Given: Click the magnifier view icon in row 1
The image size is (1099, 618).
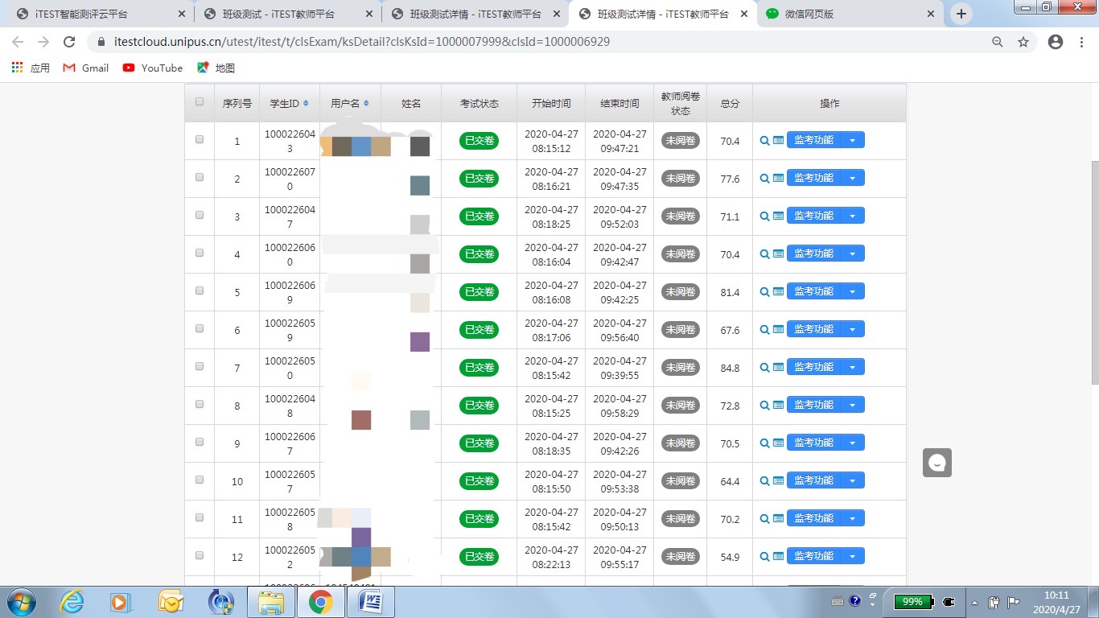Looking at the screenshot, I should click(764, 141).
